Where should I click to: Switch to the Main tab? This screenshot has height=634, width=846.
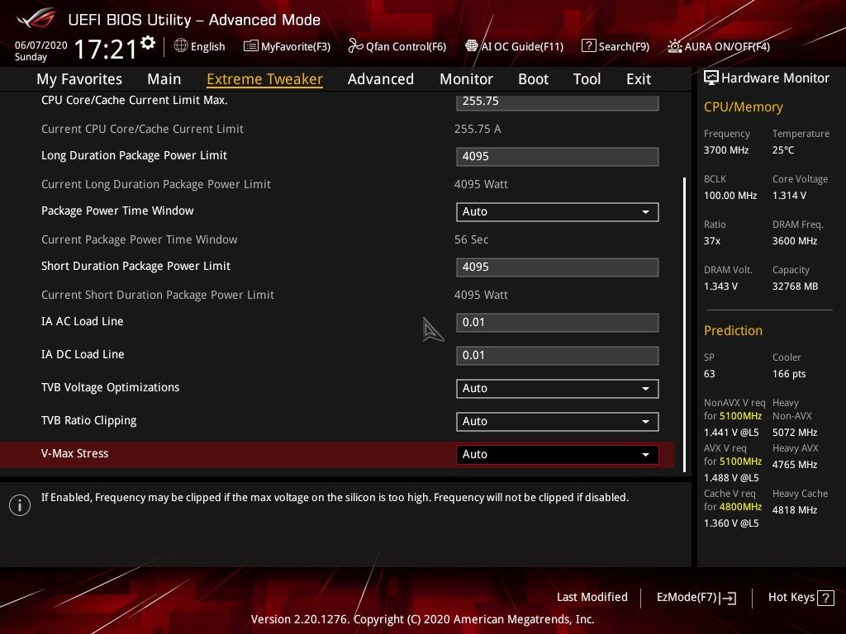tap(164, 78)
